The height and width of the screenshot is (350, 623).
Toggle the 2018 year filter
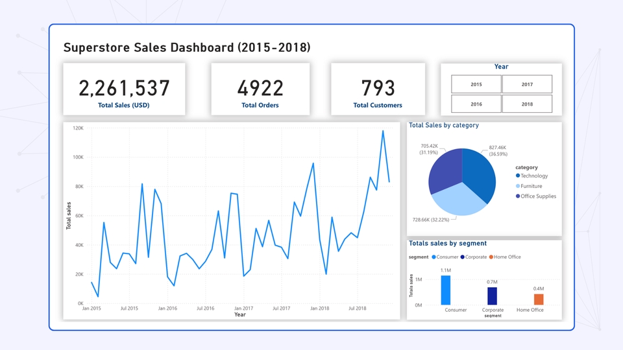point(527,104)
